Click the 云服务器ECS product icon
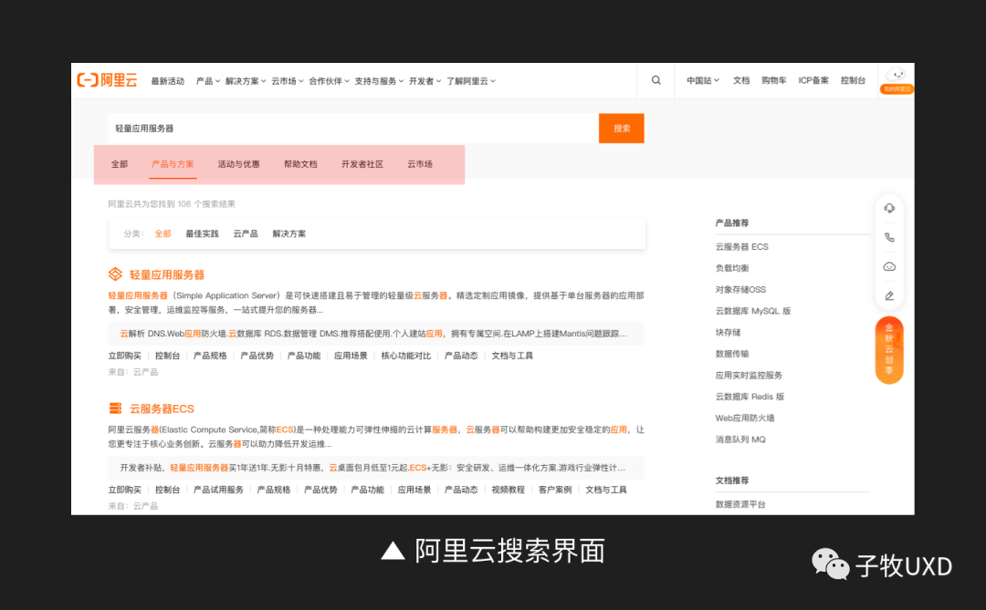986x610 pixels. tap(115, 408)
